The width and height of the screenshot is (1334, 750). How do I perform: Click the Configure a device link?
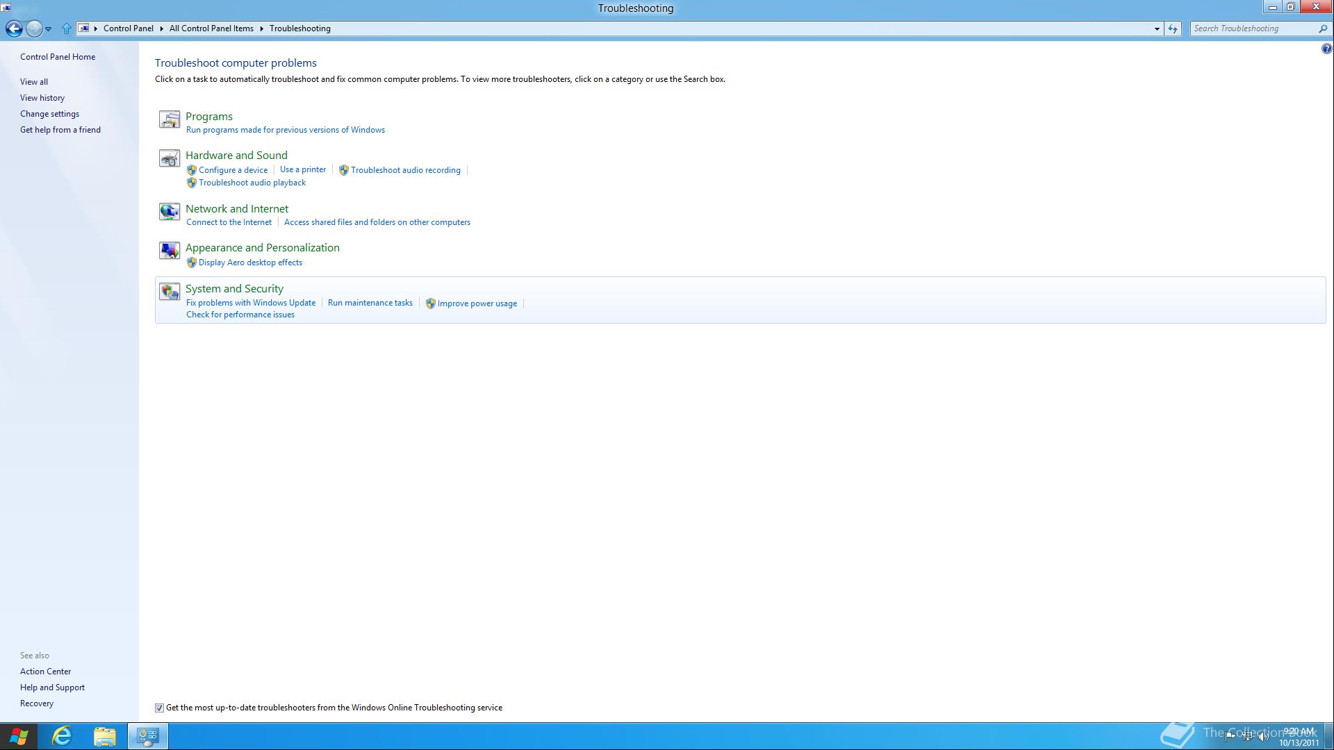tap(233, 170)
